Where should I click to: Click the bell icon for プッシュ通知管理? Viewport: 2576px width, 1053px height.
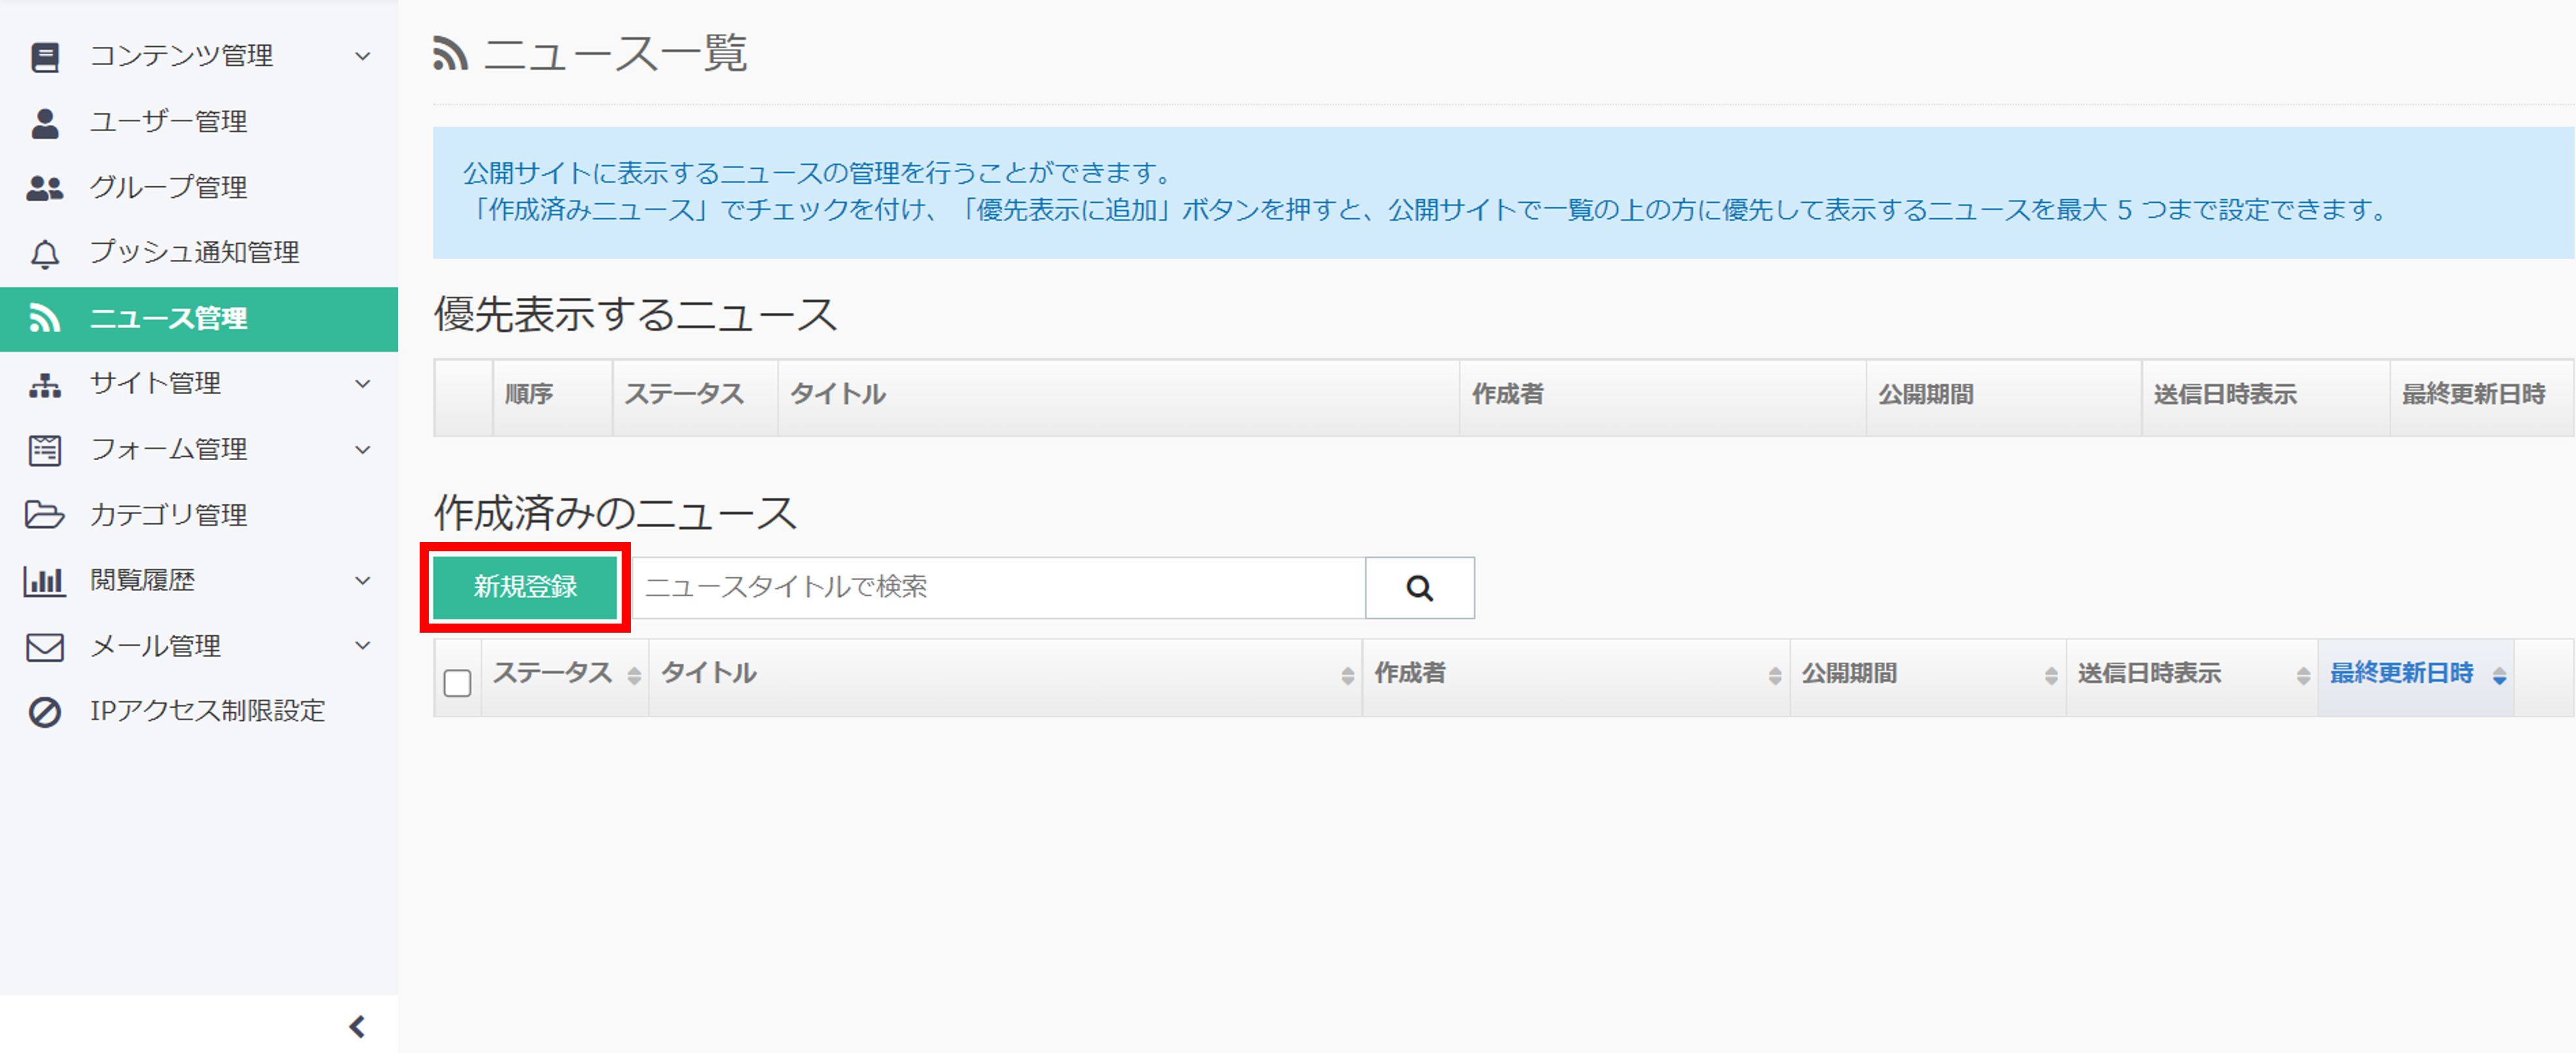click(45, 254)
